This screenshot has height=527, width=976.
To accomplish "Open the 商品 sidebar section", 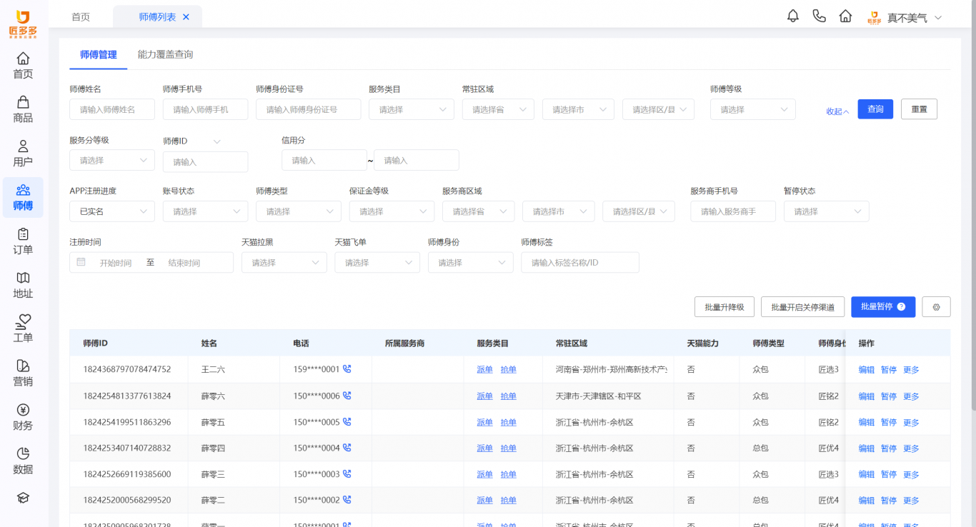I will tap(23, 109).
